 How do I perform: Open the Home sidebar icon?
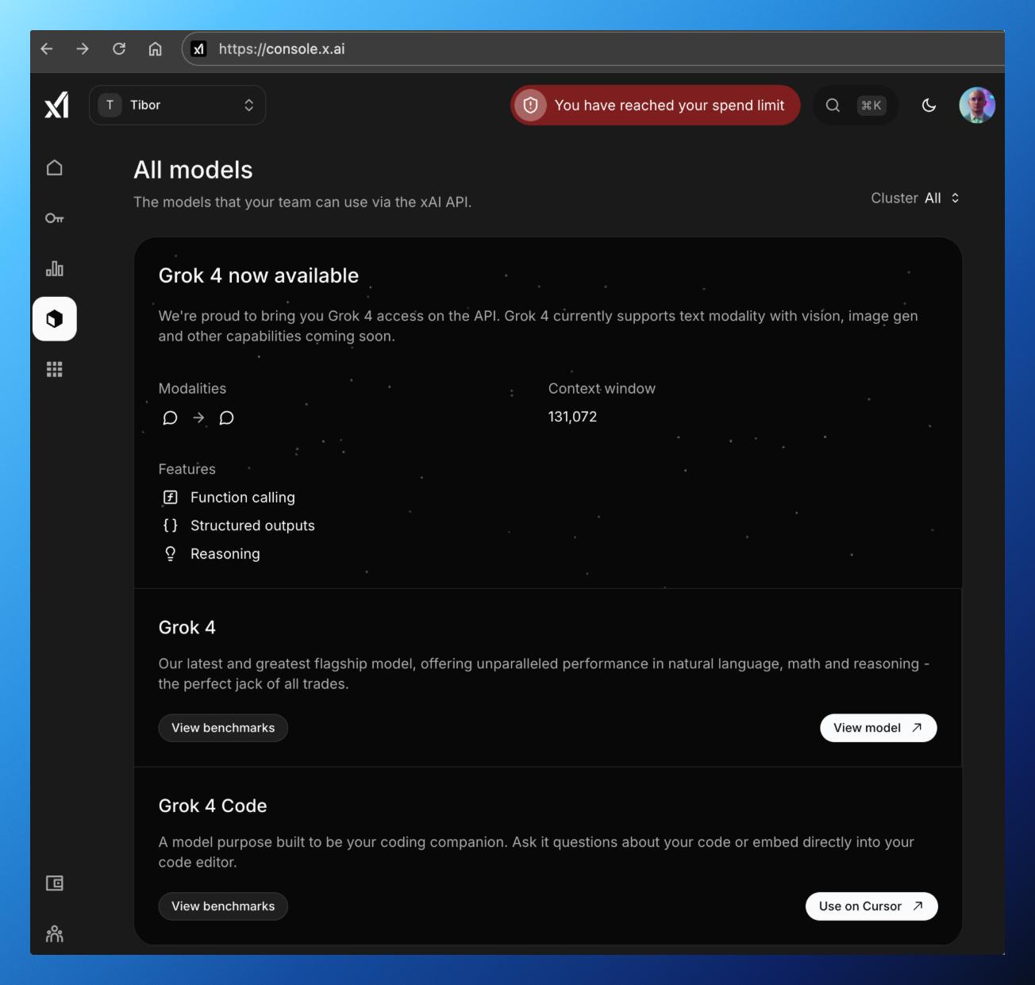tap(55, 167)
